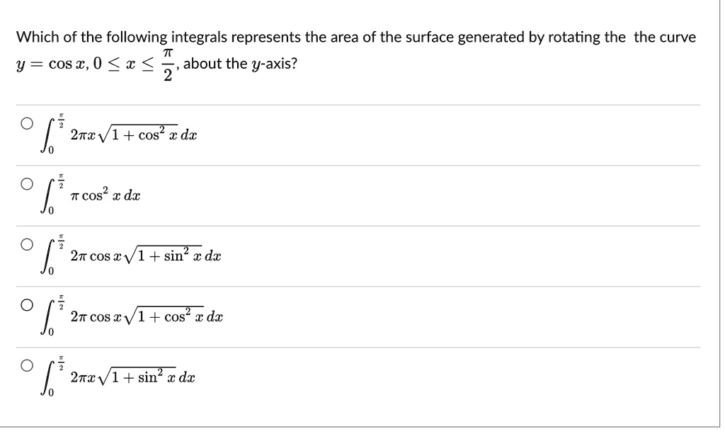Click the dx at the end of option four
Screen dimensions: 725x434
216,316
